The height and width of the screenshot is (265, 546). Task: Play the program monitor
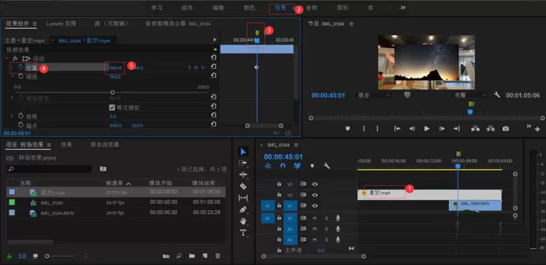pos(426,129)
